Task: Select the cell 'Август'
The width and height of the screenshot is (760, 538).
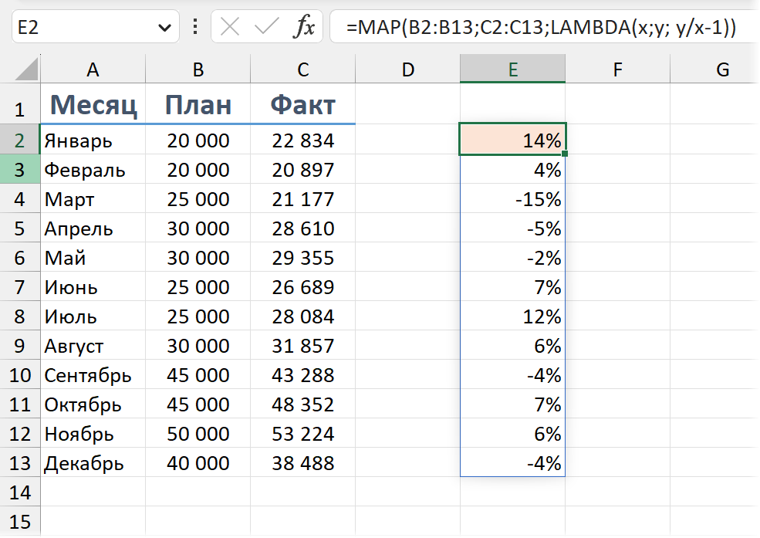Action: tap(93, 346)
